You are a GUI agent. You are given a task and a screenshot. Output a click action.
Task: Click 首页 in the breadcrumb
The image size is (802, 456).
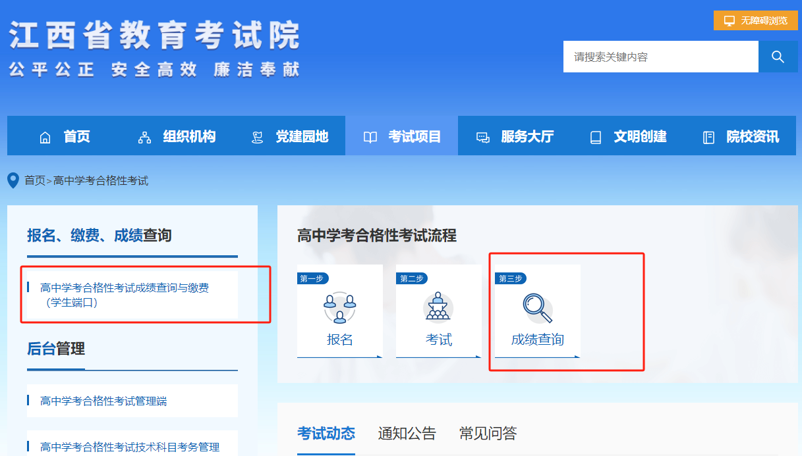35,180
